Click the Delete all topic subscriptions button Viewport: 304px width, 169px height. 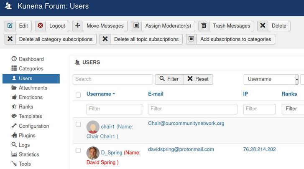tap(141, 39)
